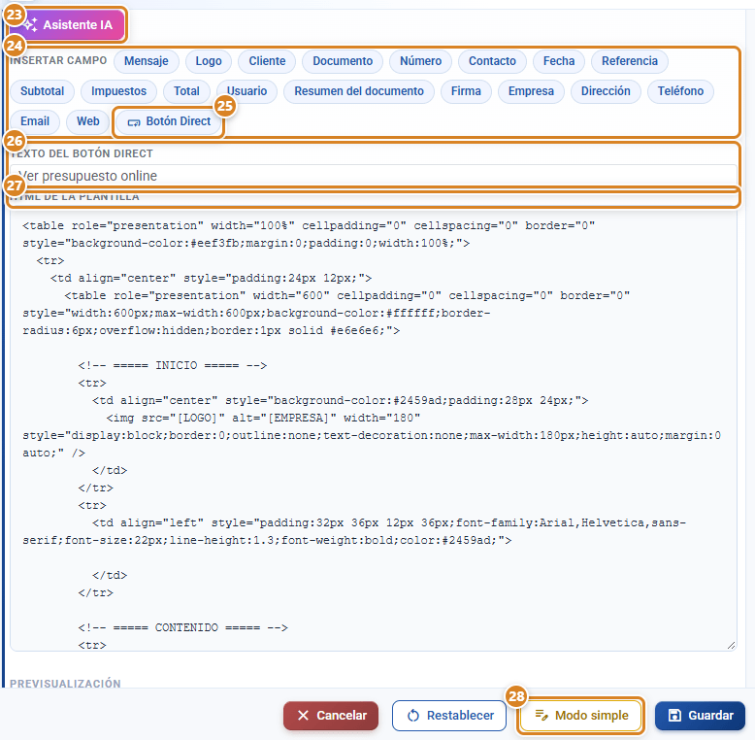The image size is (755, 740).
Task: Insert the Teléfono field chip
Action: tap(680, 91)
